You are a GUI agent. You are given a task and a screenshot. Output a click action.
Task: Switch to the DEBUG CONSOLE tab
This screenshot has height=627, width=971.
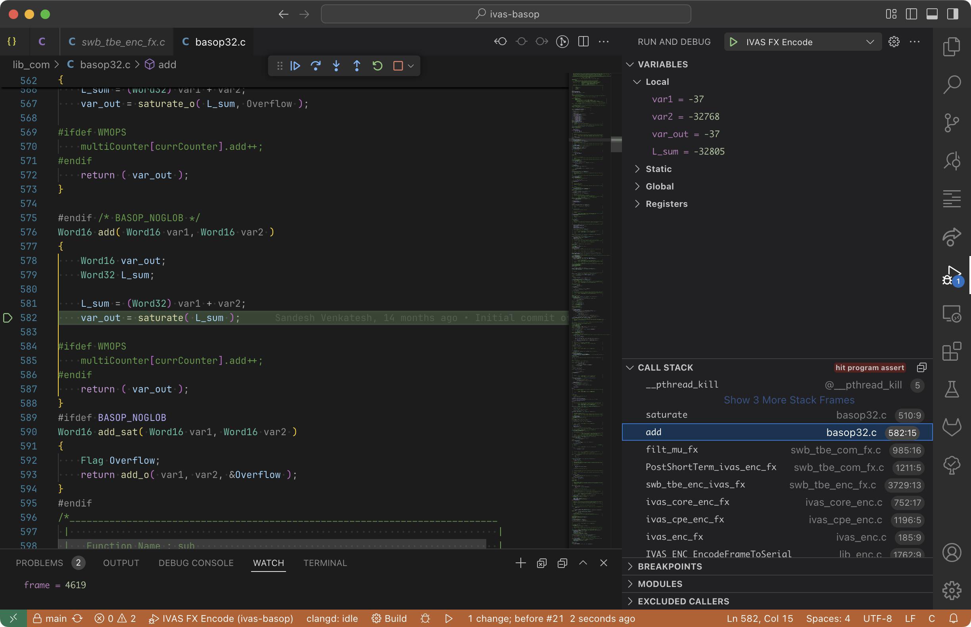(x=196, y=563)
